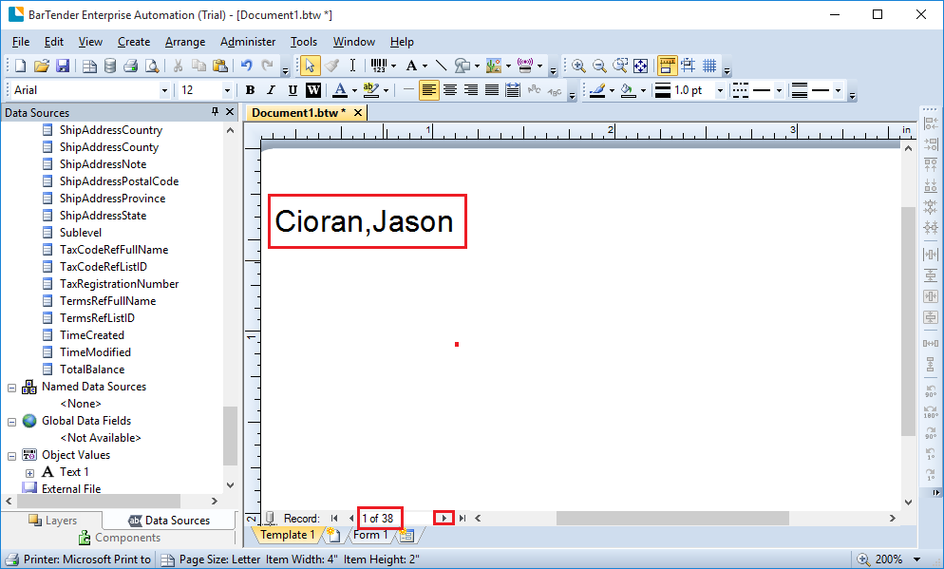Viewport: 944px width, 569px height.
Task: Save the document with floppy disk icon
Action: [x=63, y=66]
